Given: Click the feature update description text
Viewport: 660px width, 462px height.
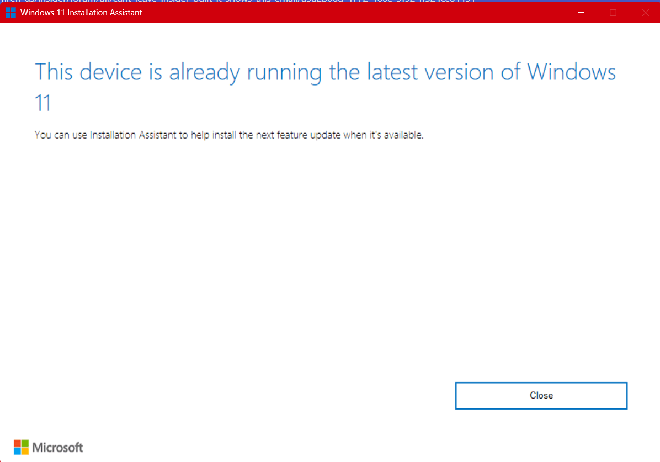Looking at the screenshot, I should click(x=228, y=135).
